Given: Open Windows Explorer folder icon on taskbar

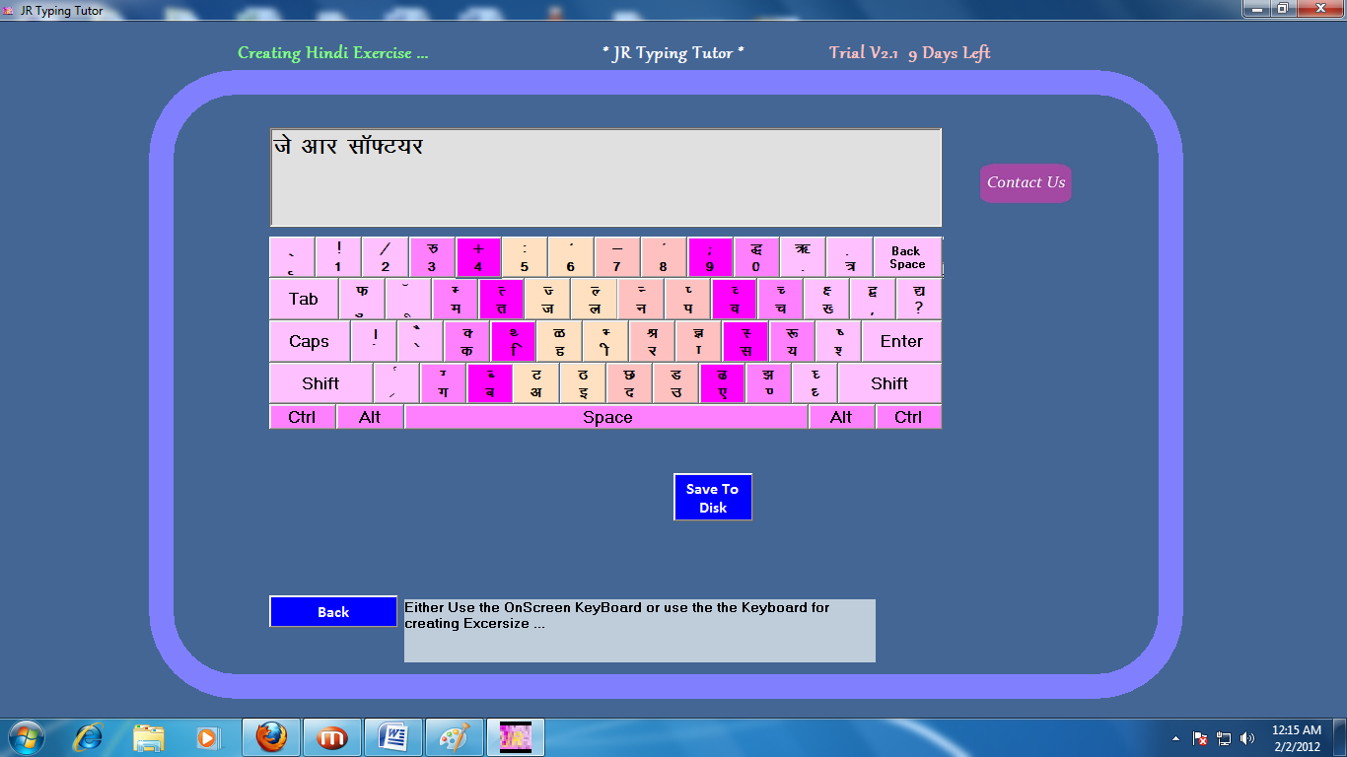Looking at the screenshot, I should point(149,737).
